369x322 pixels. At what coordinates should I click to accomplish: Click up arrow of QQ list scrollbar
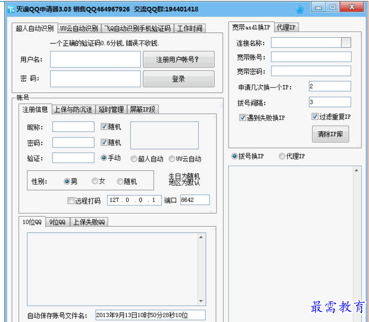point(201,237)
